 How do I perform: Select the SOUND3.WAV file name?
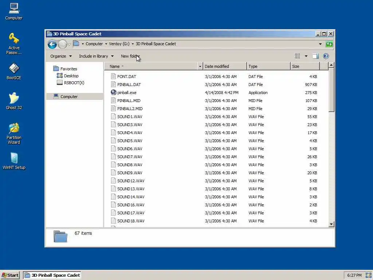[x=130, y=125]
